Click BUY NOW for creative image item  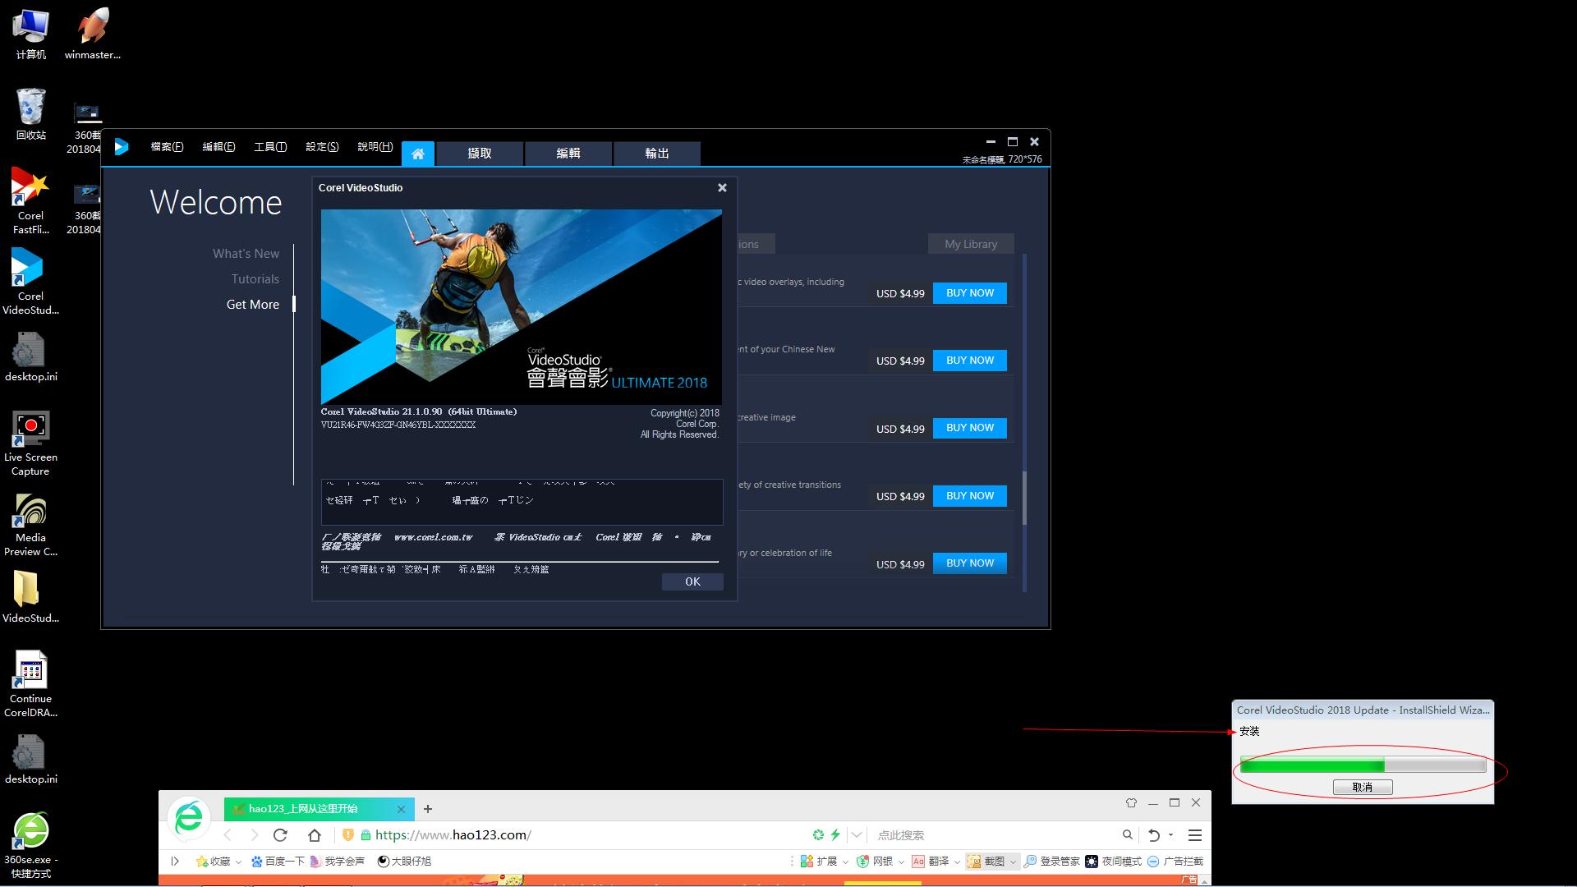970,428
